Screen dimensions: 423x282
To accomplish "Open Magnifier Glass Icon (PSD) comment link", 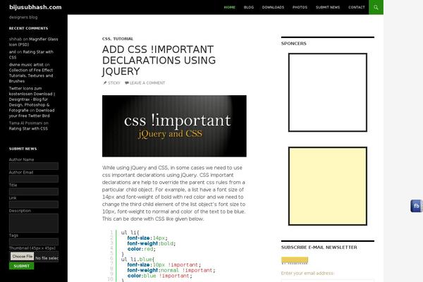I will click(33, 42).
